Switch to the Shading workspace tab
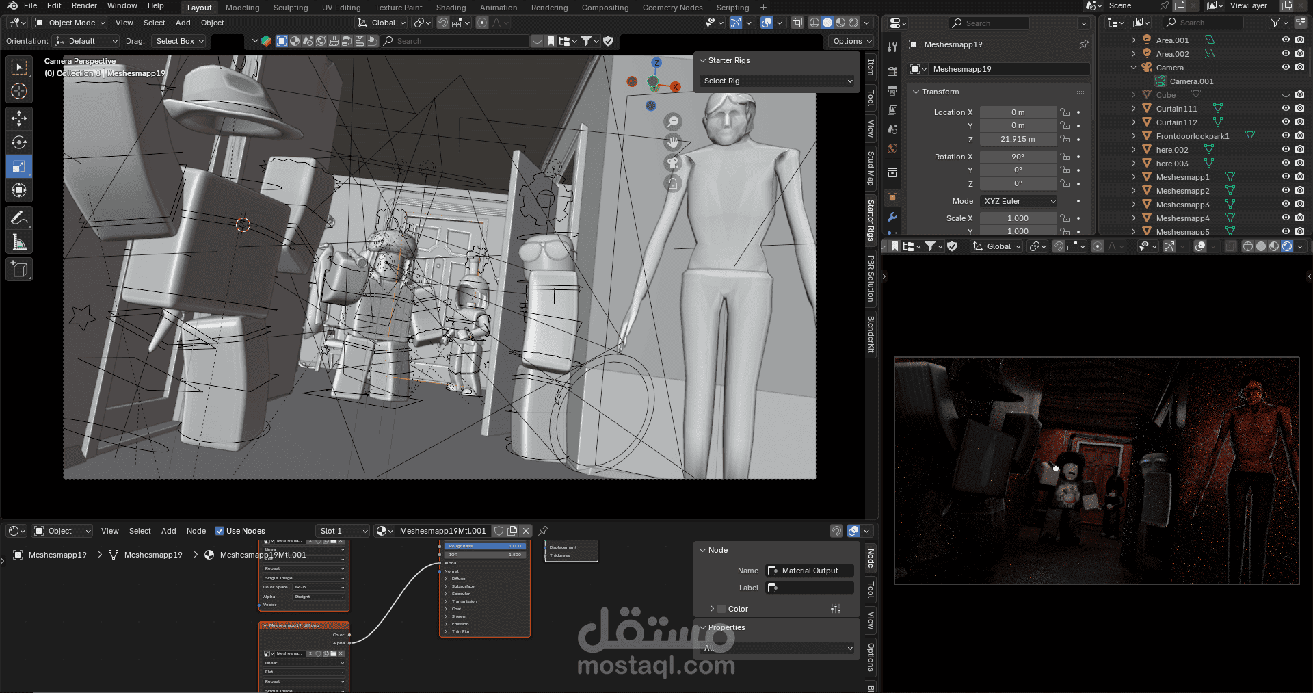 pos(451,8)
